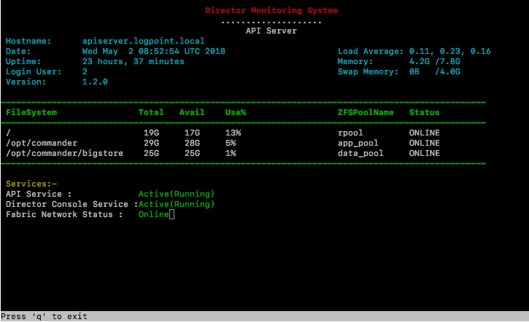Click the ZFSPoolName column header
This screenshot has width=529, height=322.
coord(366,113)
